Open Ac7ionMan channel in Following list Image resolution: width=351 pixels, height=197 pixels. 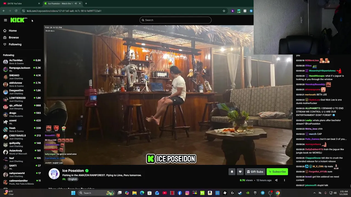(22, 62)
